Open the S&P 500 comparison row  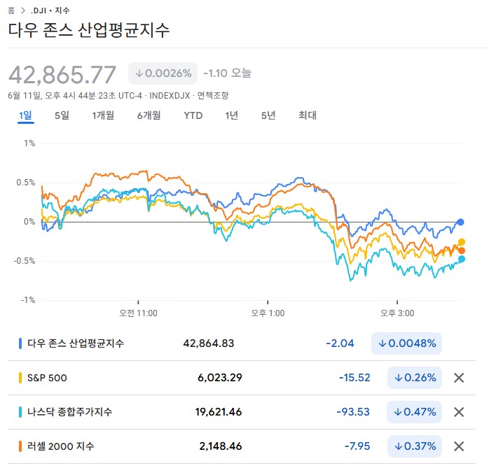pos(242,378)
